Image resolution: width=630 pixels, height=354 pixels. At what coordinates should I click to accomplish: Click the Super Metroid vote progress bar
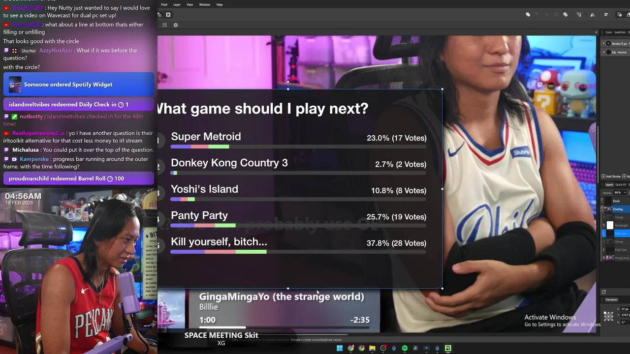[298, 147]
